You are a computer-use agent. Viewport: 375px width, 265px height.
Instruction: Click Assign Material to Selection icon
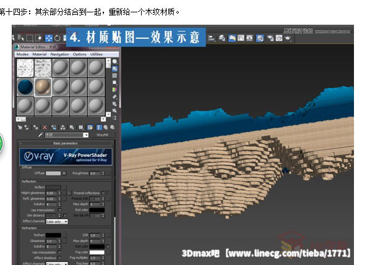click(36, 127)
